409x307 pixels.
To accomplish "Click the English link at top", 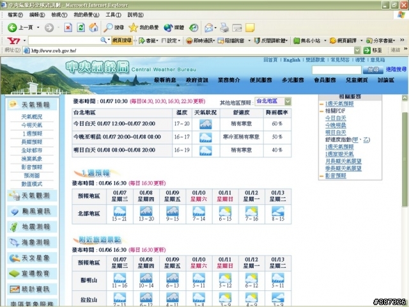I will point(291,59).
